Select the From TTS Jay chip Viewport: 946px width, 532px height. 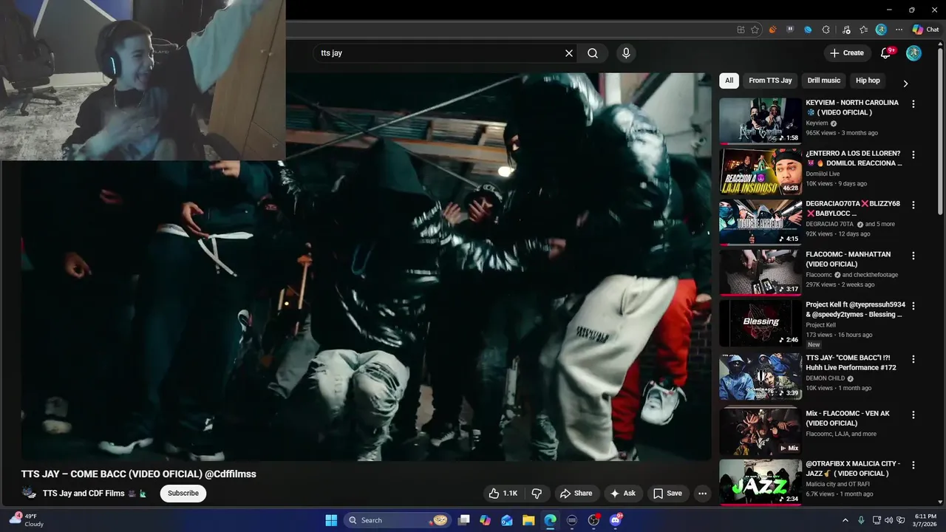click(x=770, y=81)
